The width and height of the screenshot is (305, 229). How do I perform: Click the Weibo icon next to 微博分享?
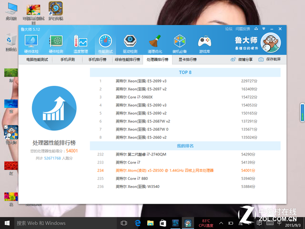click(x=233, y=59)
